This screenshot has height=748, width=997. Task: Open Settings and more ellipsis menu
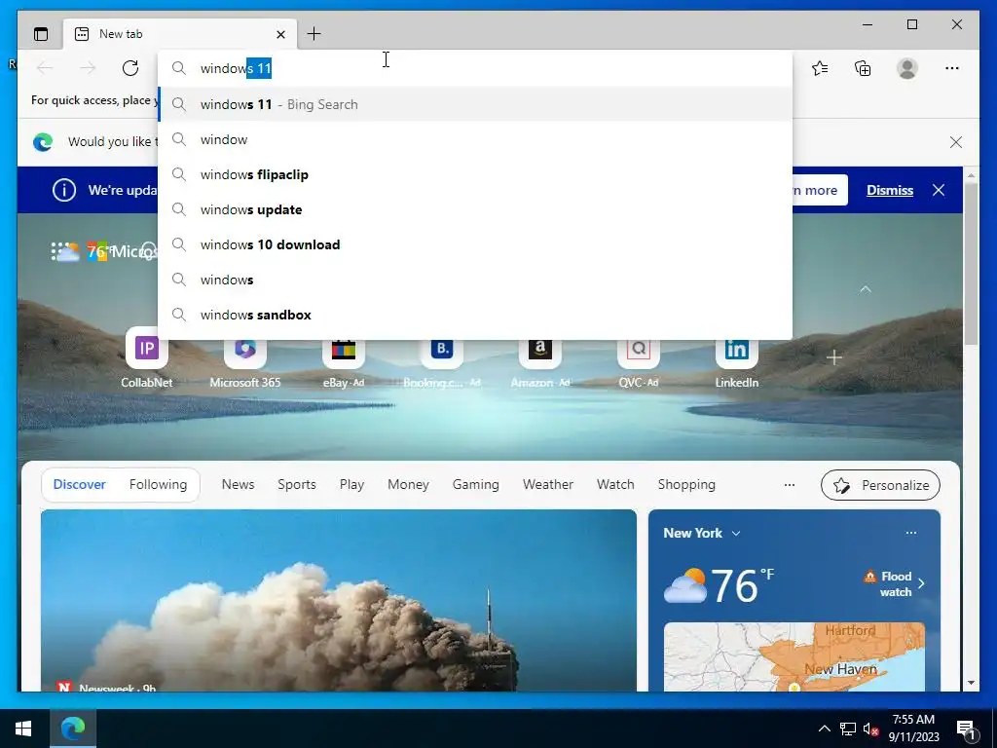point(952,68)
